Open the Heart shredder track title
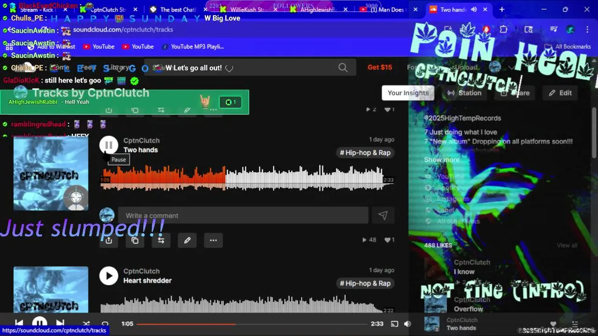598x336 pixels. pos(148,280)
